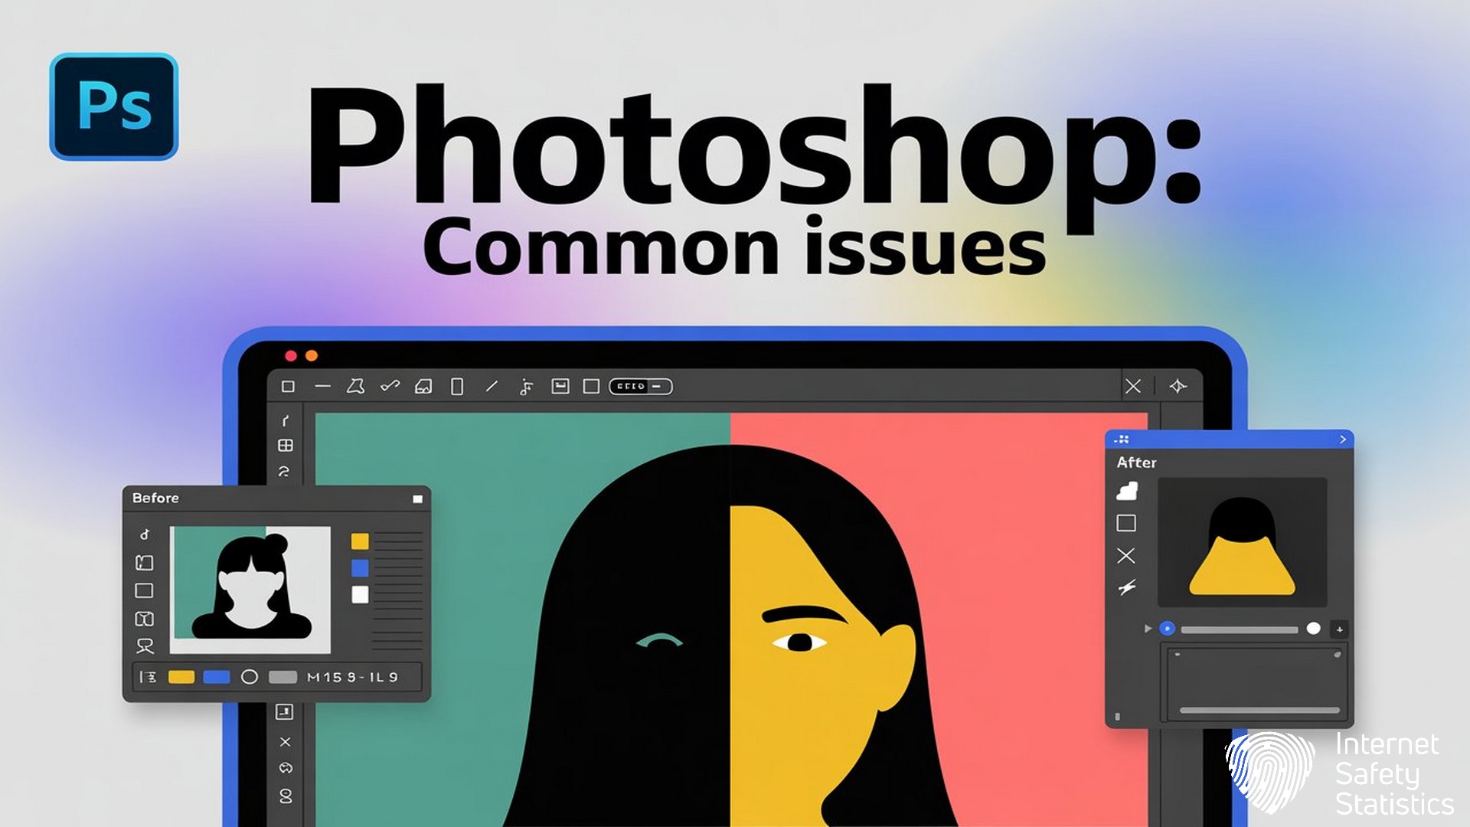This screenshot has height=827, width=1470.
Task: Select the stamp-shaped tool in the Before panel
Action: pyautogui.click(x=145, y=646)
